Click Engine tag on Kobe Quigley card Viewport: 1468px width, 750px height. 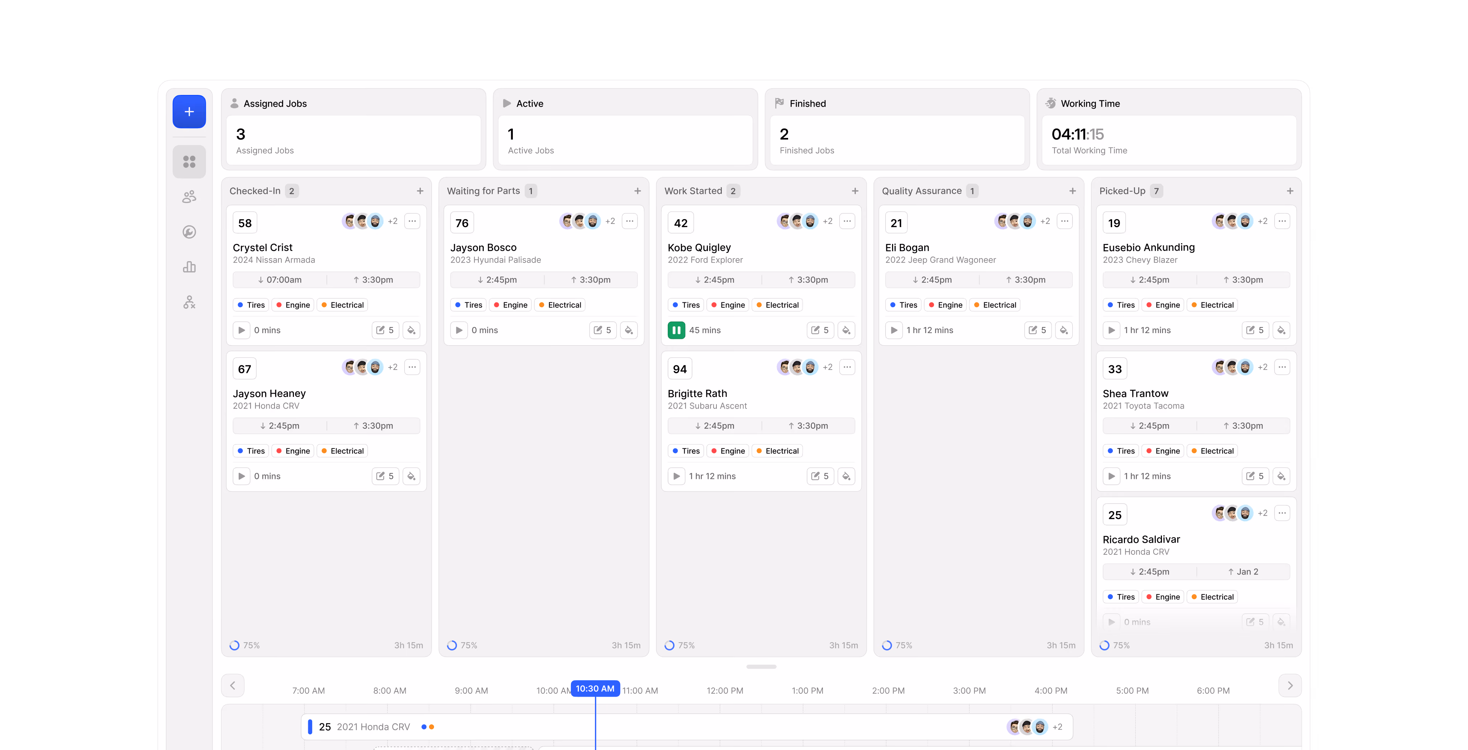[728, 305]
